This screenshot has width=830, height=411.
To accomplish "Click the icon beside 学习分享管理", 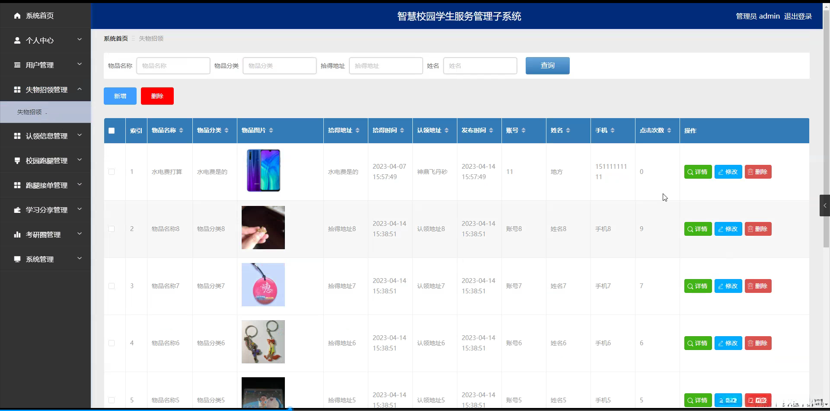I will (17, 210).
